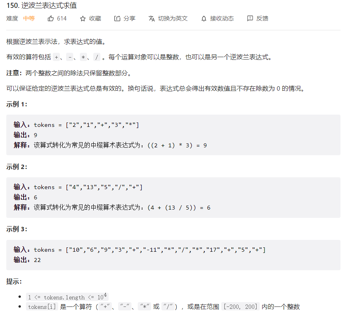Click the example 3 tokens input line
The image size is (344, 312).
pos(140,250)
